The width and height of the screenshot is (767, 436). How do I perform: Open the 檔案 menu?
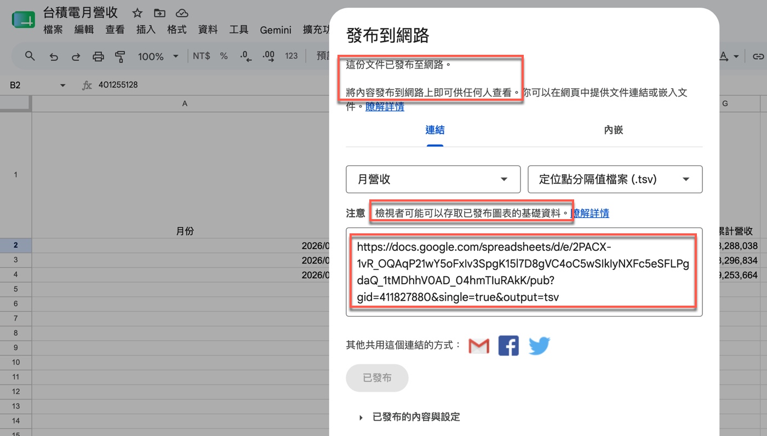[x=53, y=30]
